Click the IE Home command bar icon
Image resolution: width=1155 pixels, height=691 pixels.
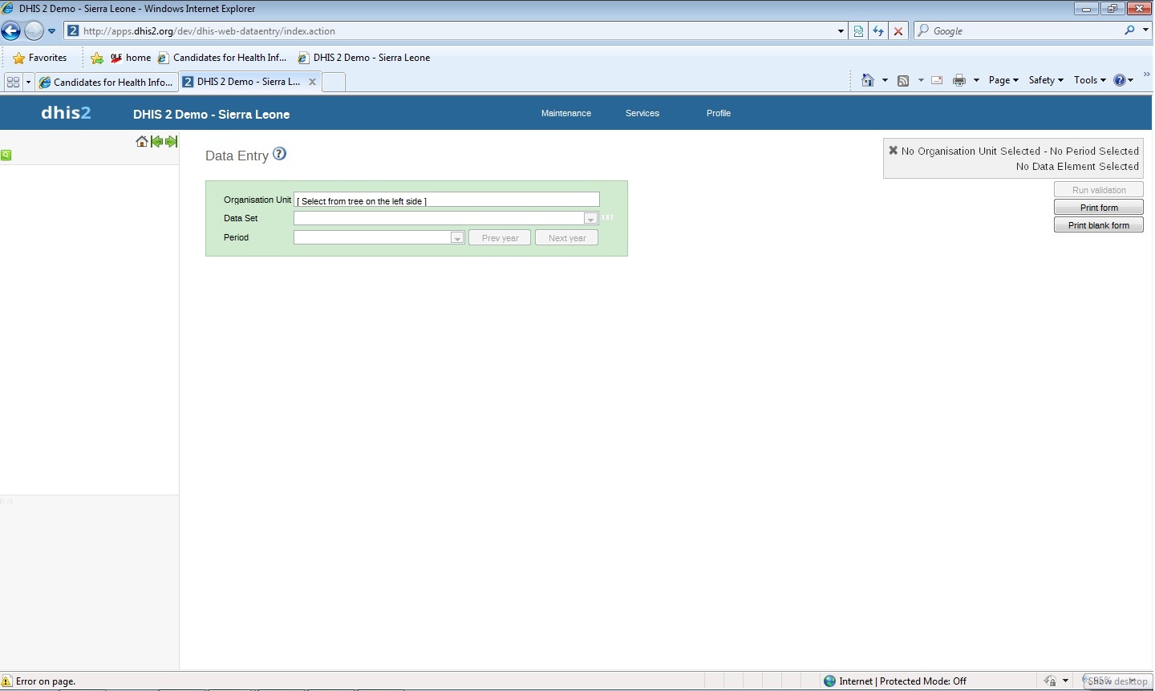click(x=867, y=80)
